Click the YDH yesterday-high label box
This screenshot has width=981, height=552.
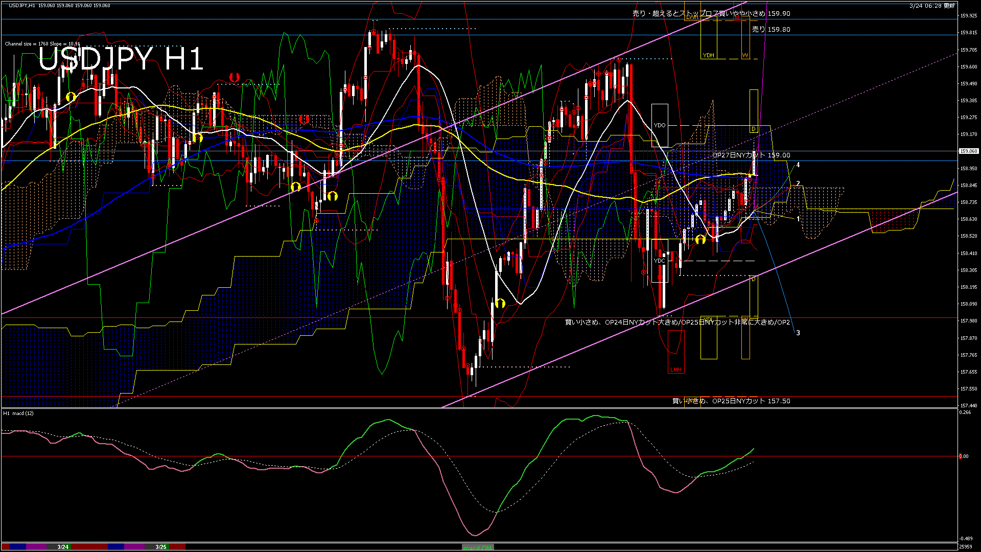pyautogui.click(x=708, y=55)
